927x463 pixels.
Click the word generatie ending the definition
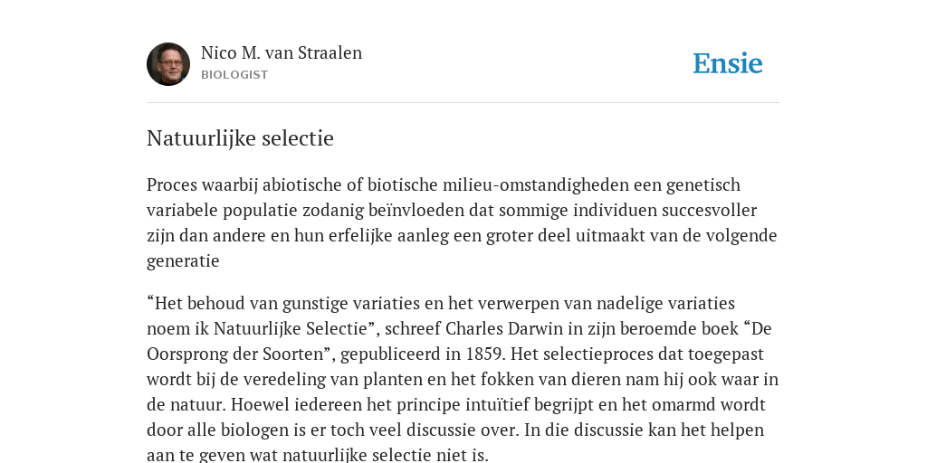183,261
